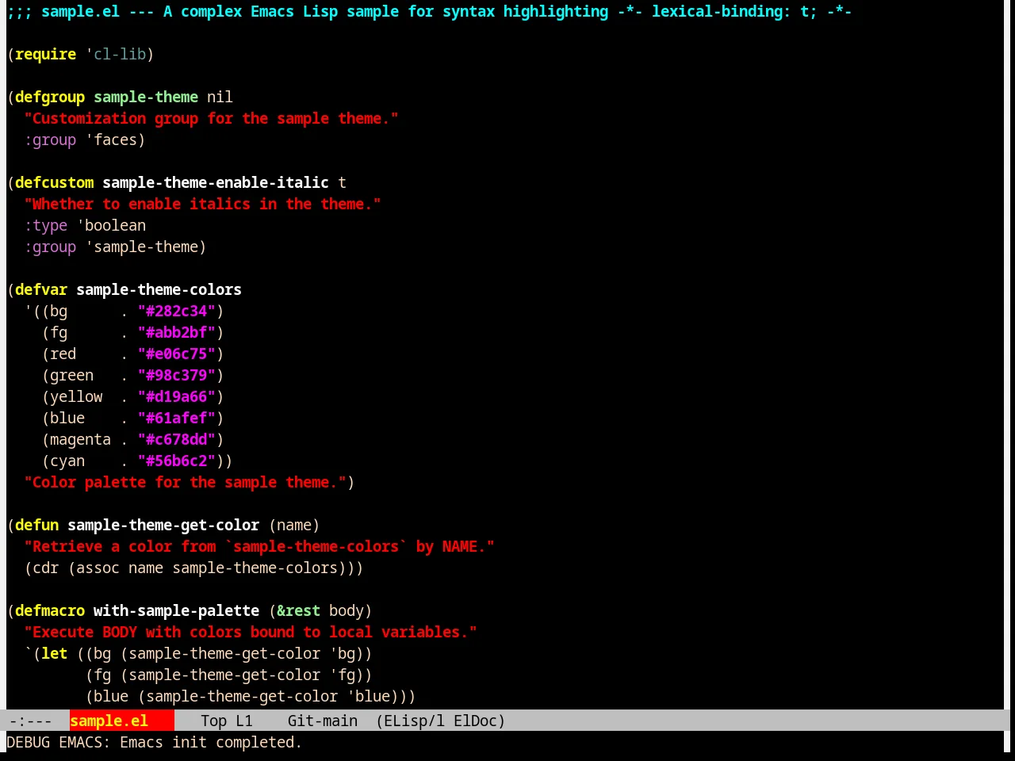The height and width of the screenshot is (761, 1015).
Task: Click 'cdr' in the function body
Action: tap(45, 568)
